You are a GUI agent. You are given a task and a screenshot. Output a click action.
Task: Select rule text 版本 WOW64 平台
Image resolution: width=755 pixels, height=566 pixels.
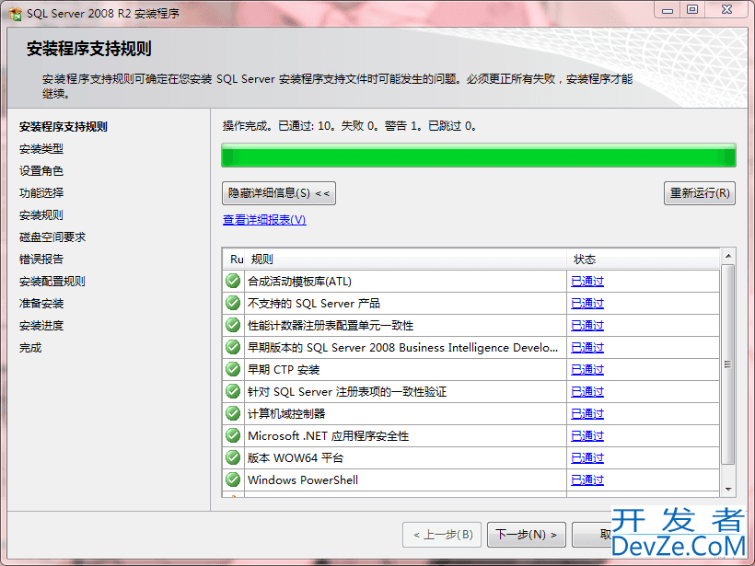click(296, 457)
